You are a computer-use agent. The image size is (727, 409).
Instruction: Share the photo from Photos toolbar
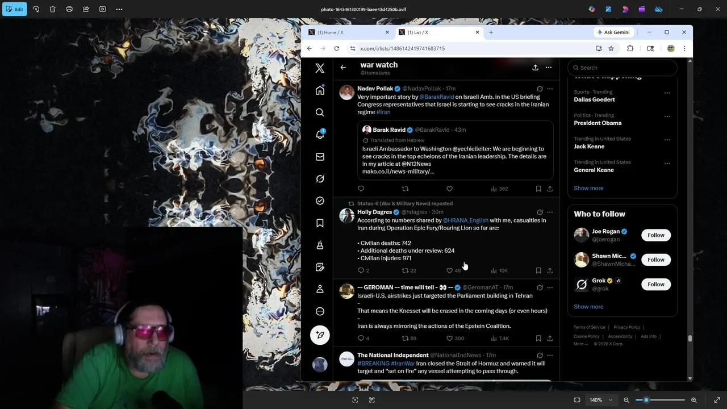[x=86, y=9]
